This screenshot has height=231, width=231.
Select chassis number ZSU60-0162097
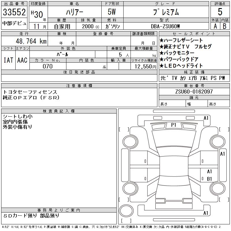tap(194, 92)
